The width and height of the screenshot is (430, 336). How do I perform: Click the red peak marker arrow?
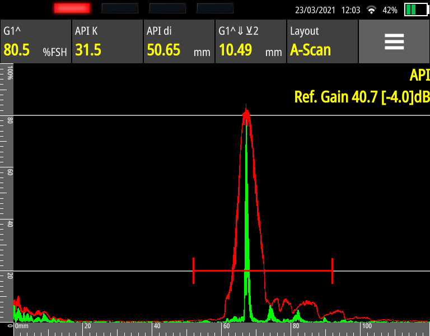coord(246,114)
